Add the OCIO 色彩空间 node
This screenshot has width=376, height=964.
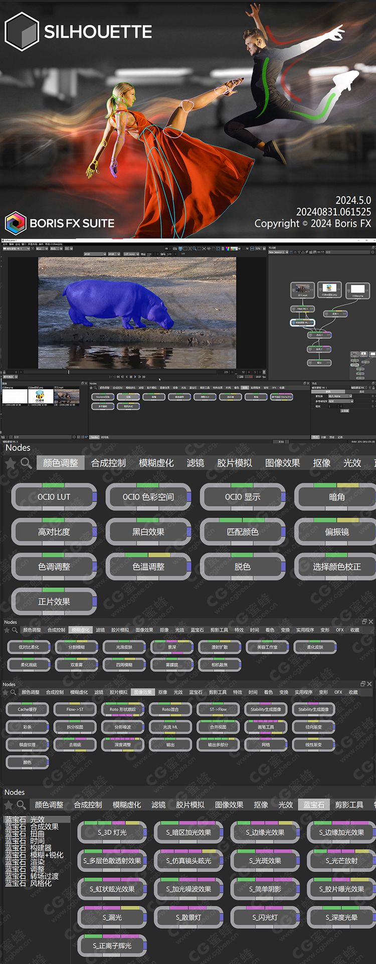pos(148,497)
